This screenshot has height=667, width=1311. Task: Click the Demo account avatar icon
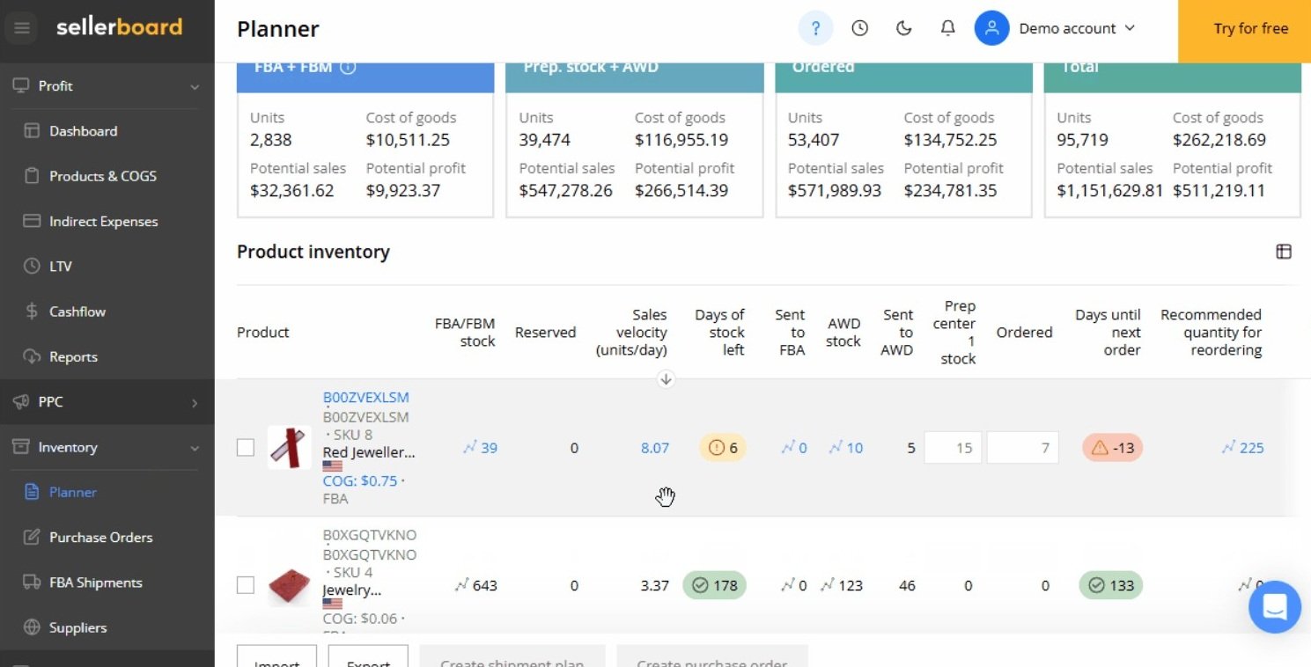[x=991, y=28]
